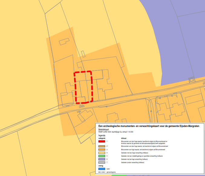Click the 'legenda' heading
205x176 pixels.
[102, 136]
